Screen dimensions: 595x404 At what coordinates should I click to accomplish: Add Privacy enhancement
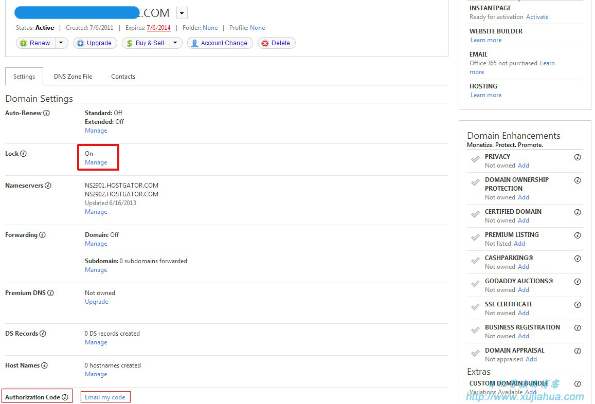tap(524, 166)
